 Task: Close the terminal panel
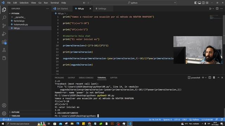(x=222, y=78)
